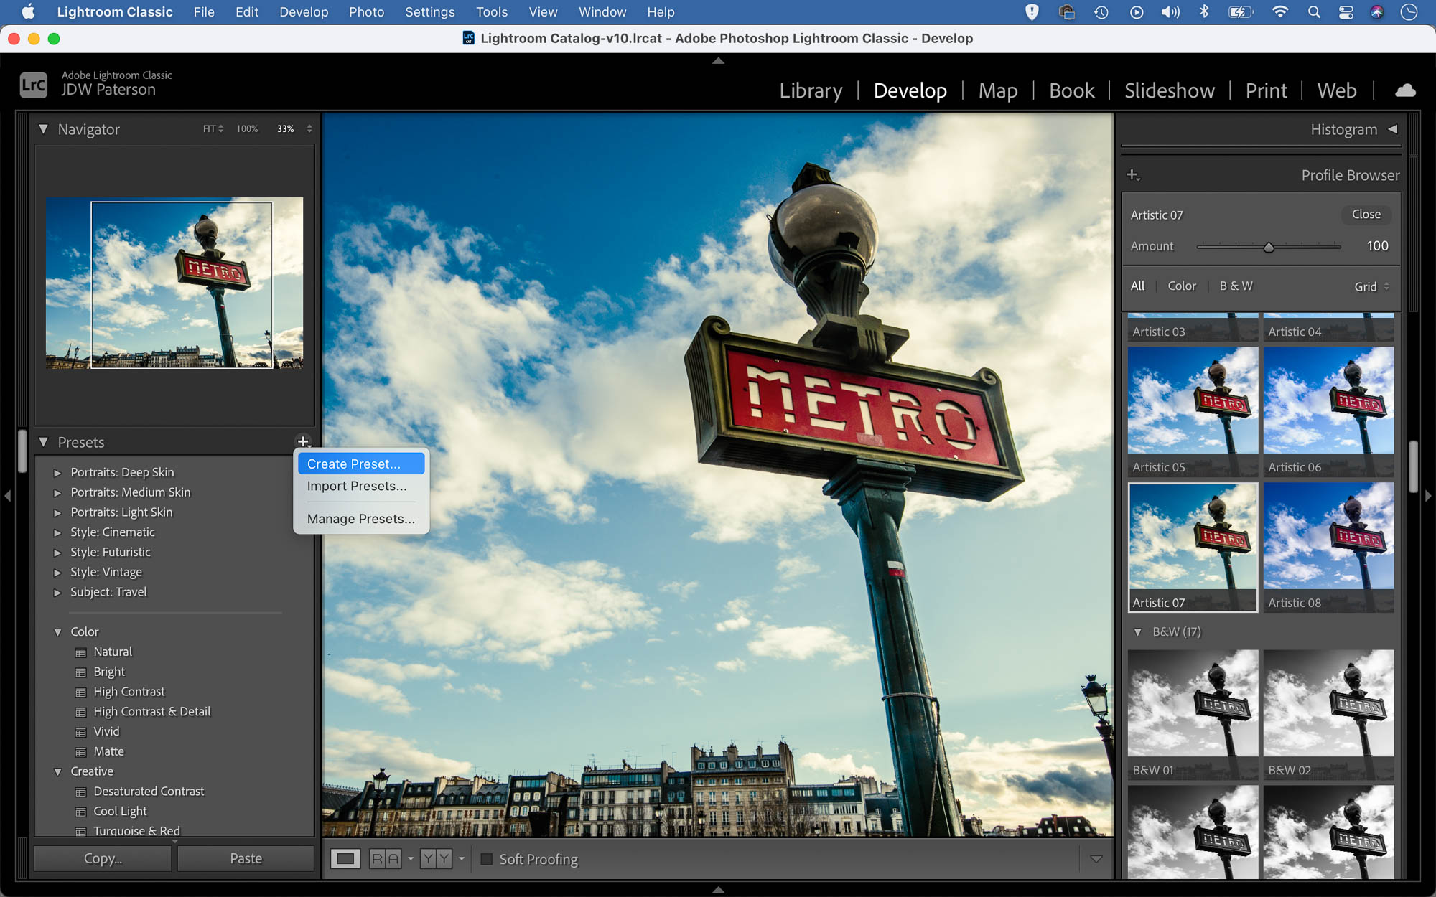
Task: Open Import Presets dialog
Action: 355,486
